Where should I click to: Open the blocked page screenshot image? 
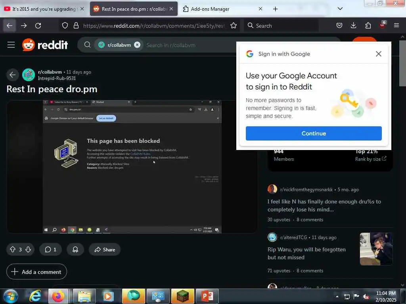[132, 167]
